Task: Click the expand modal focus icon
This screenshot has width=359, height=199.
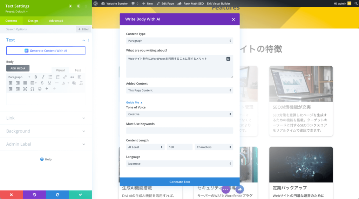Action: [x=70, y=6]
